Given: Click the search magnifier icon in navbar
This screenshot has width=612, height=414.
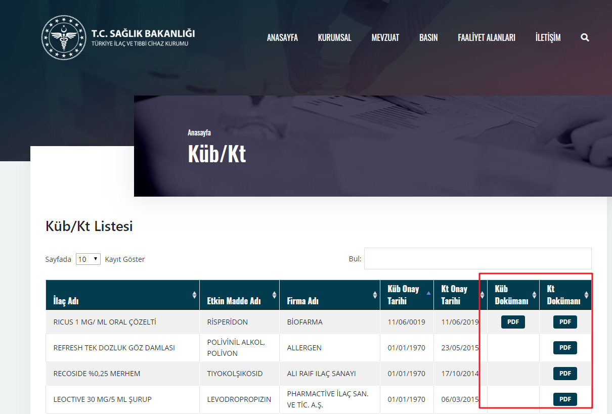Looking at the screenshot, I should [x=585, y=37].
